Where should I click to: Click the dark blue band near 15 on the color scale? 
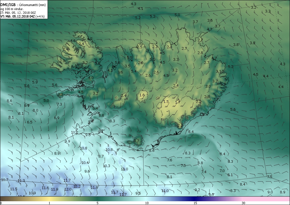[194, 199]
